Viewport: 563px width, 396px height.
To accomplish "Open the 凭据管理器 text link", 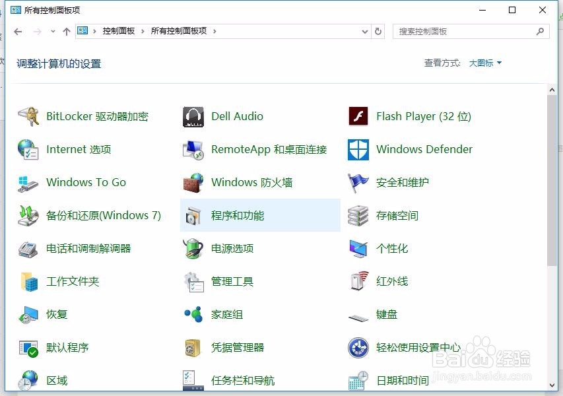I will [238, 348].
